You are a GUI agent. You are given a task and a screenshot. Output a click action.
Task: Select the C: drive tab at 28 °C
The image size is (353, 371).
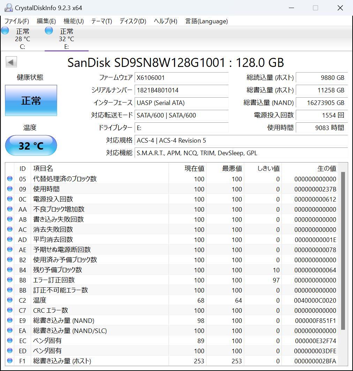22,39
